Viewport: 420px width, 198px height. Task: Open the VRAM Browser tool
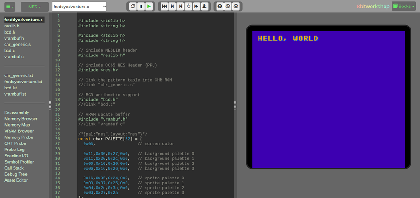point(19,131)
